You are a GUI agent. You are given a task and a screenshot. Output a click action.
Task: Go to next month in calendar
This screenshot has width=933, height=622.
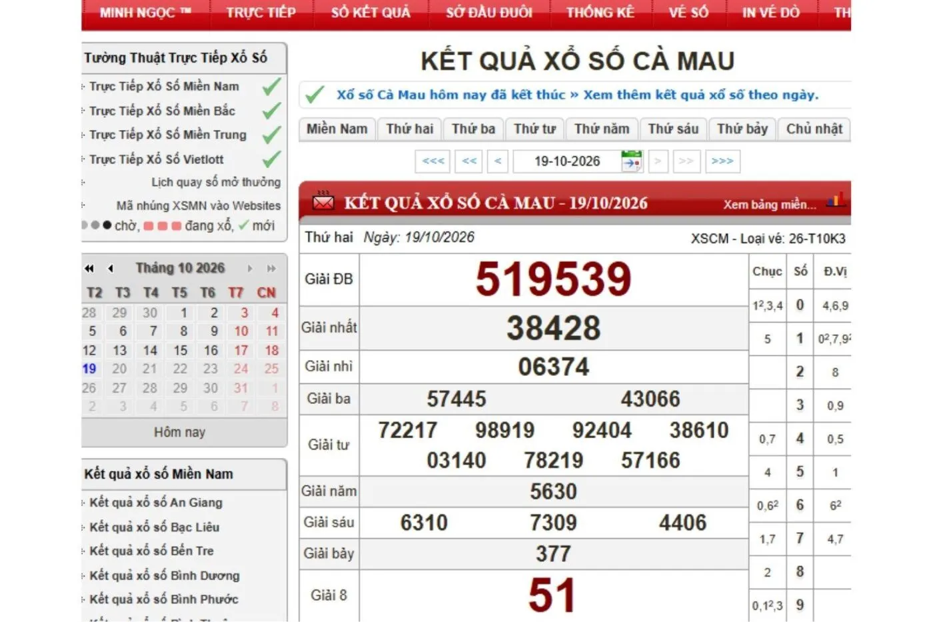250,269
